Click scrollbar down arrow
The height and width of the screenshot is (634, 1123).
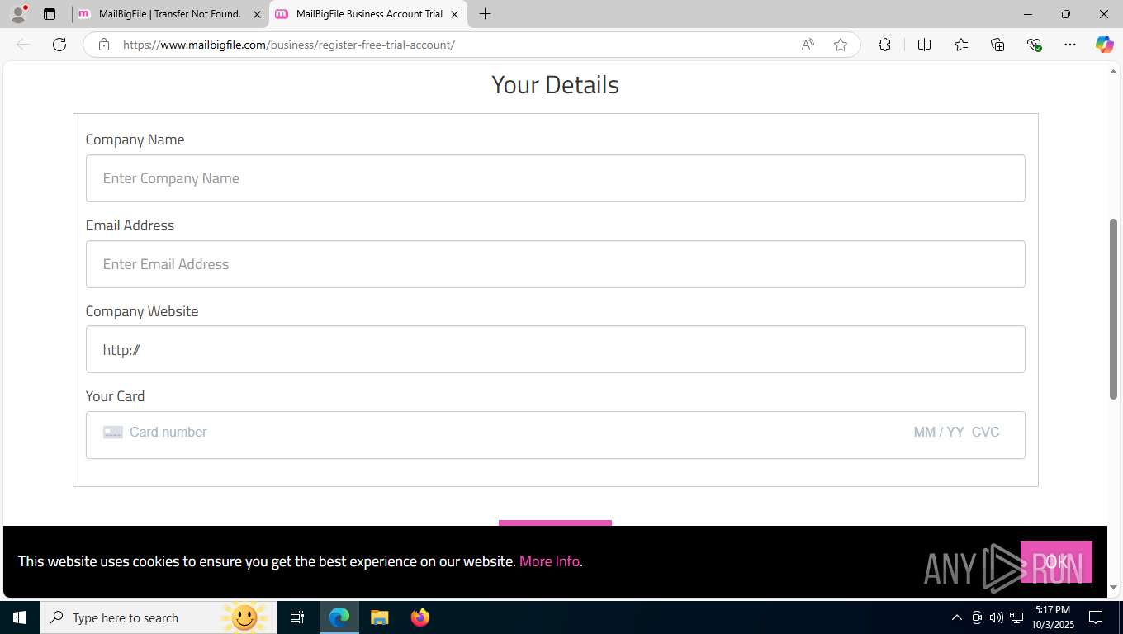point(1113,588)
